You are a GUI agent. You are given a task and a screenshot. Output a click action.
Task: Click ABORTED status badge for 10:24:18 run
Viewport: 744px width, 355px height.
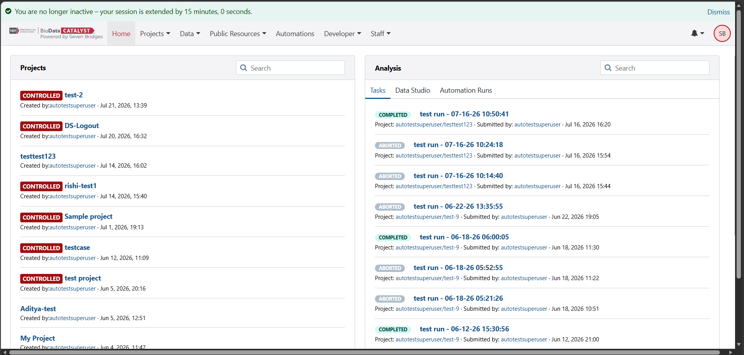(390, 145)
